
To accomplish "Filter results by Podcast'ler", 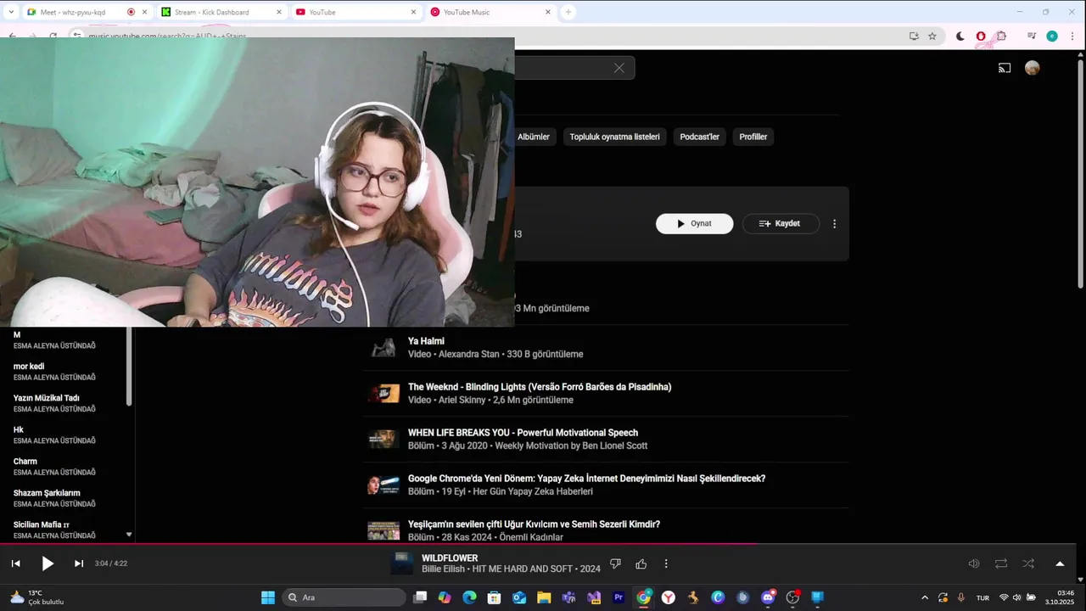I will click(699, 137).
